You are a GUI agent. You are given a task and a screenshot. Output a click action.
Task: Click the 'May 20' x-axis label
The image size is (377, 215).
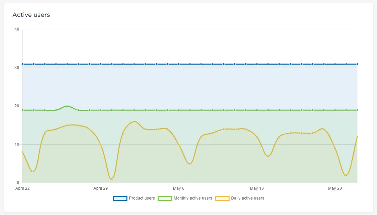[335, 188]
